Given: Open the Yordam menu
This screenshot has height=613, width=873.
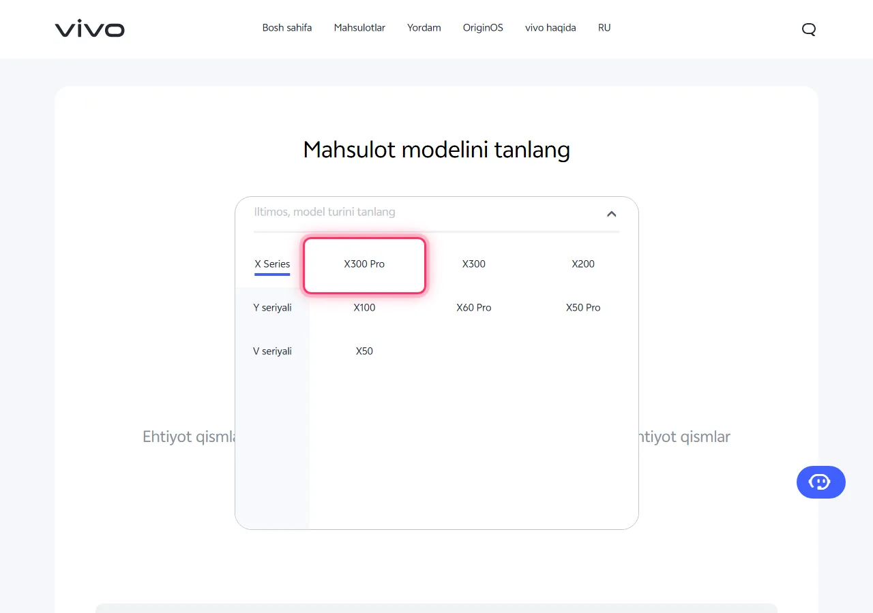Looking at the screenshot, I should (x=424, y=28).
